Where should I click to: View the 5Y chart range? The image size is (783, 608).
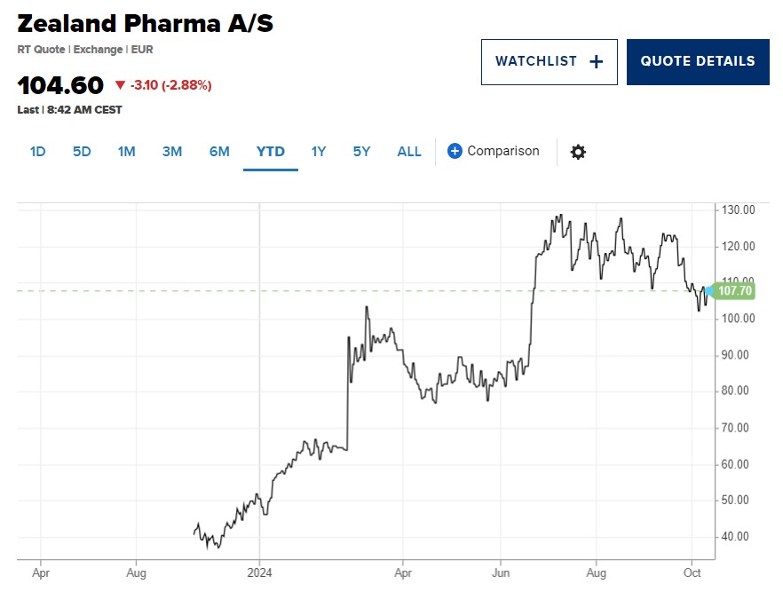[361, 152]
